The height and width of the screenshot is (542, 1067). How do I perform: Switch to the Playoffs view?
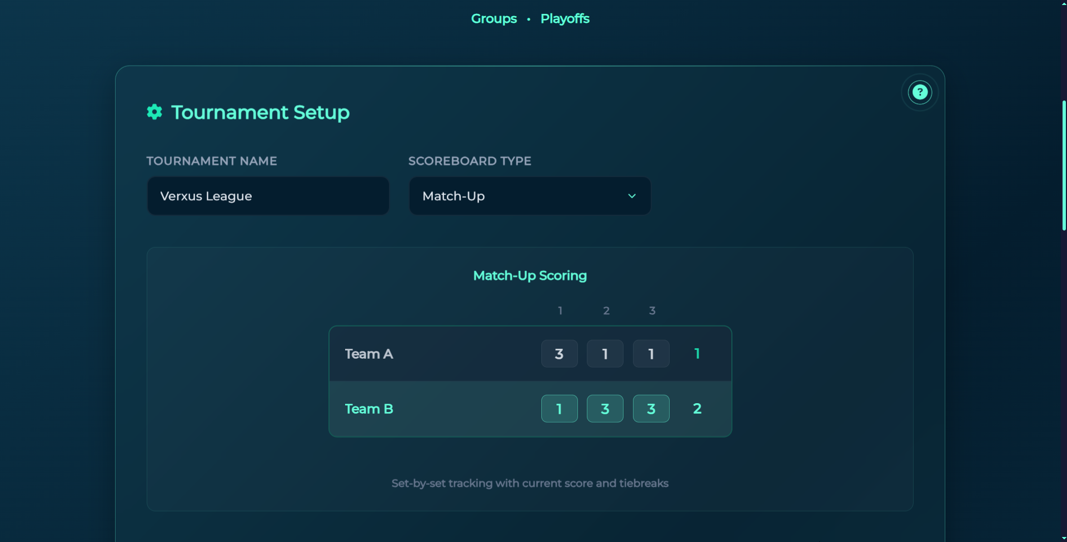pos(565,18)
